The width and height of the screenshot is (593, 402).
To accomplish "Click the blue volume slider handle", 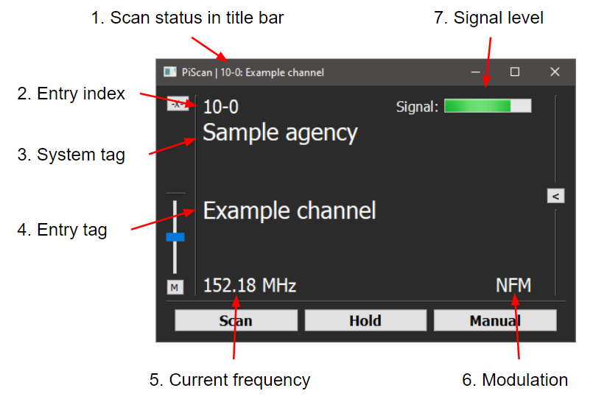I will 175,237.
